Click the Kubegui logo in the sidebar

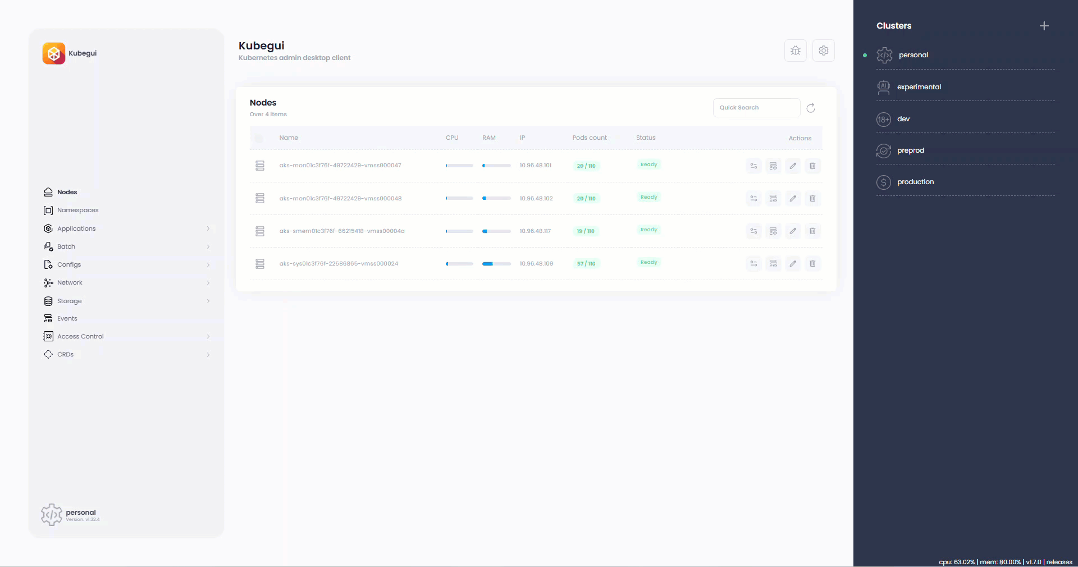54,53
